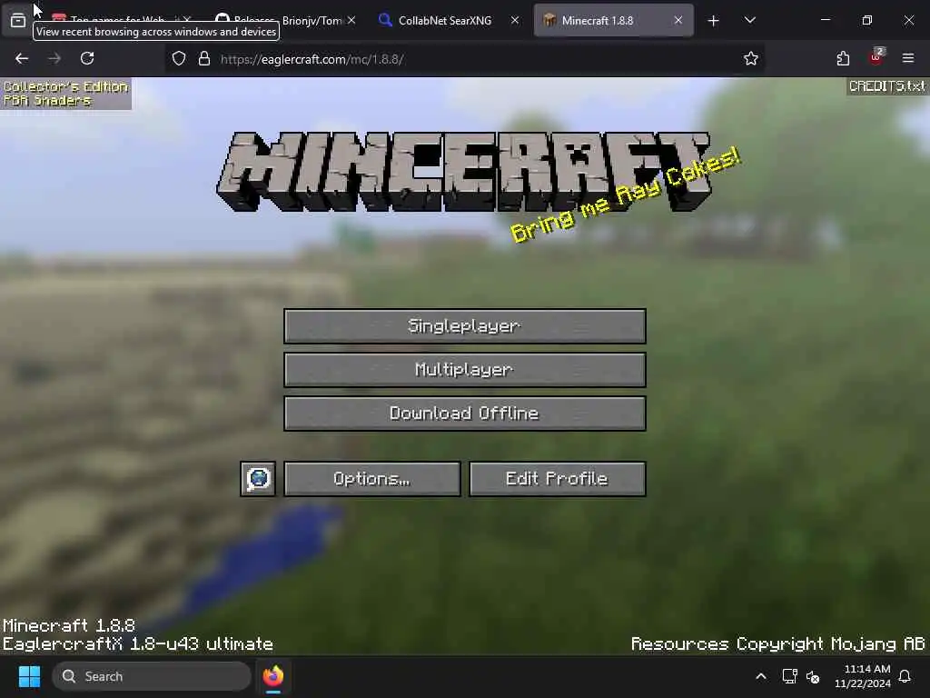Close the Brionjv/Tom tab
The width and height of the screenshot is (930, 698).
(351, 20)
